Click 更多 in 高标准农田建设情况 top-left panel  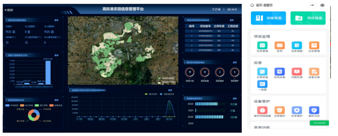pos(56,20)
